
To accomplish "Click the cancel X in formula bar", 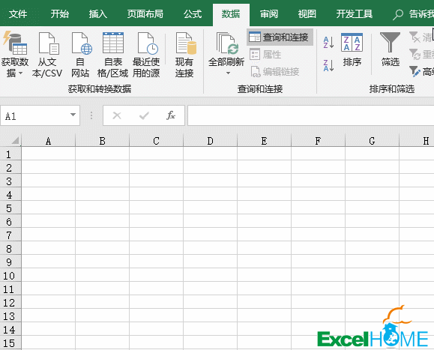I will point(117,115).
